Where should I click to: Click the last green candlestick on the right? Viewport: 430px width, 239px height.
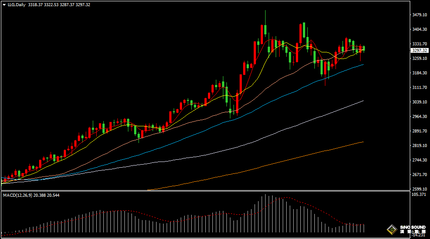(364, 48)
